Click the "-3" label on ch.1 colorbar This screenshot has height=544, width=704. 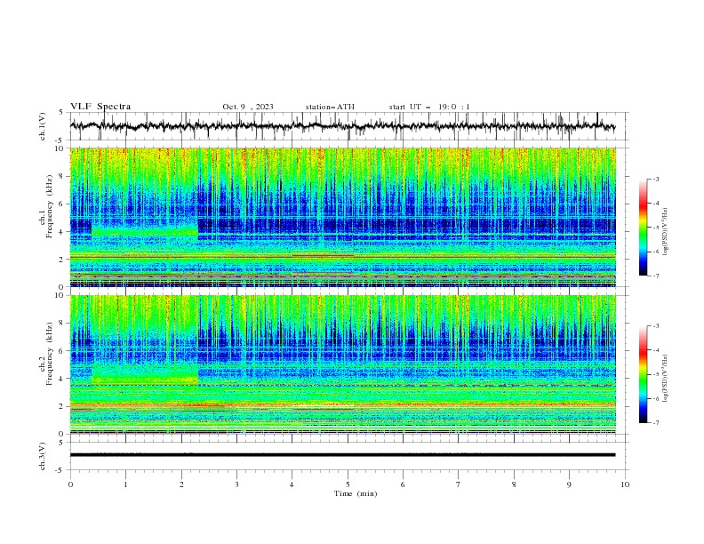coord(655,179)
